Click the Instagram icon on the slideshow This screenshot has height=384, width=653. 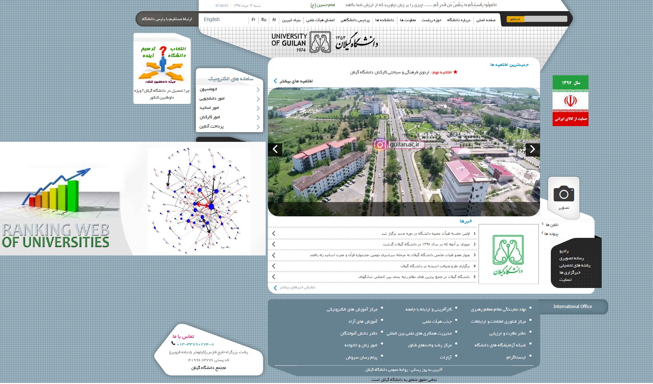tap(380, 144)
